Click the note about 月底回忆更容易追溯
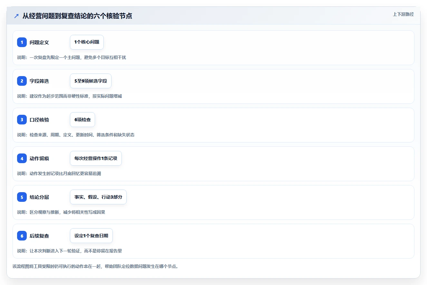 [59, 173]
